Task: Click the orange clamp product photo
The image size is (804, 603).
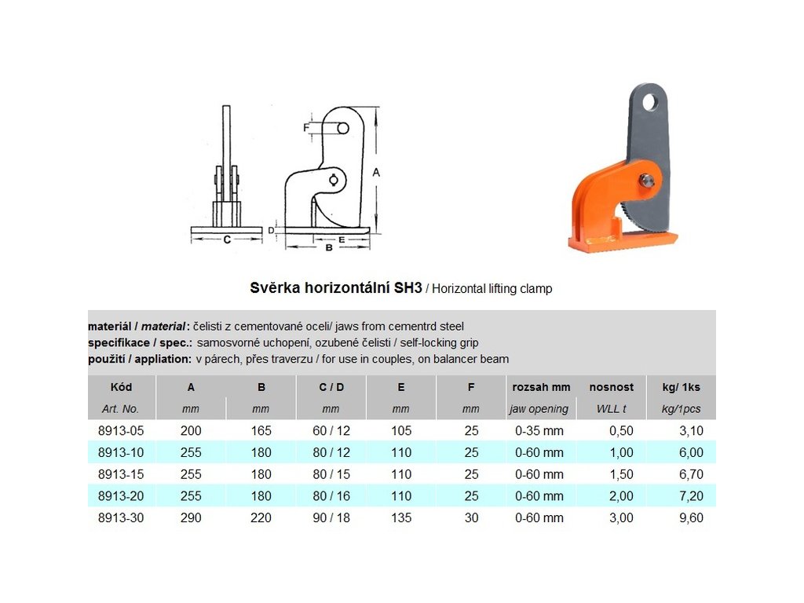Action: click(623, 168)
